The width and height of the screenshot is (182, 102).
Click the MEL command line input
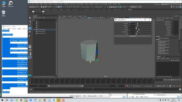[63, 89]
